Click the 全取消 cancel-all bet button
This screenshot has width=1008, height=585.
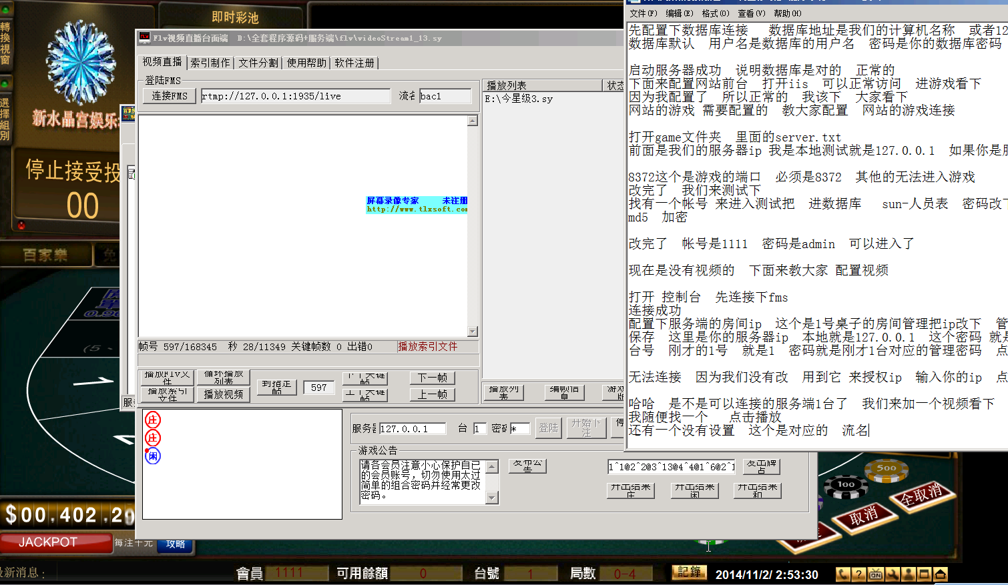(921, 496)
